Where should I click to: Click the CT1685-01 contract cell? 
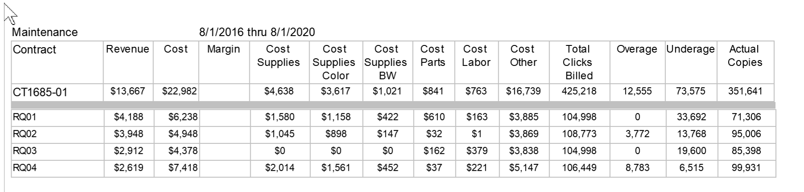[58, 92]
